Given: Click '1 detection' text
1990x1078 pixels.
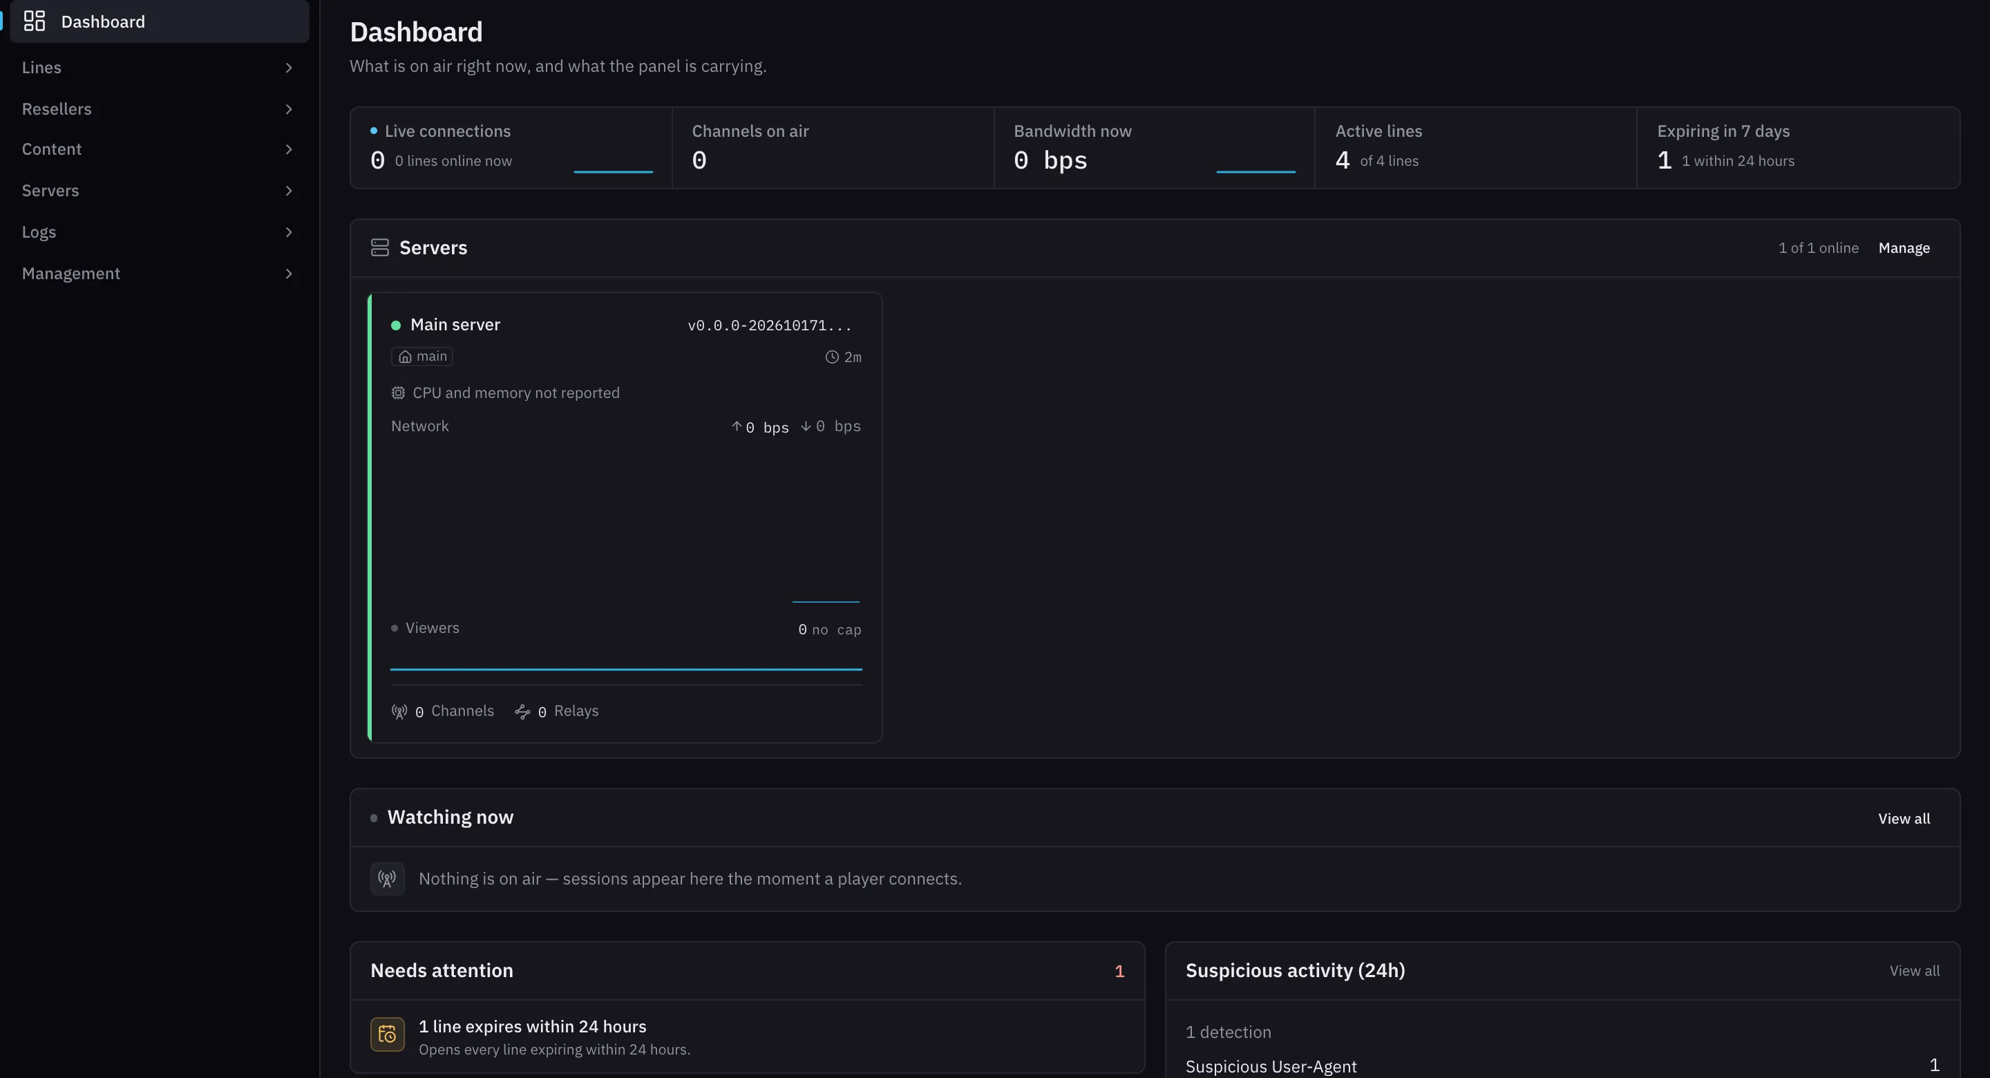Looking at the screenshot, I should coord(1229,1032).
